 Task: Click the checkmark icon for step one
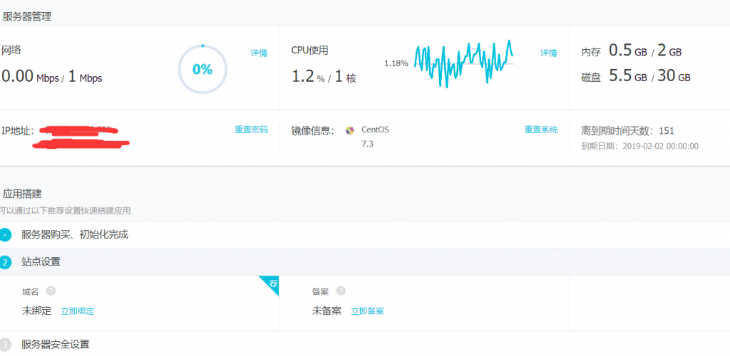[x=5, y=234]
